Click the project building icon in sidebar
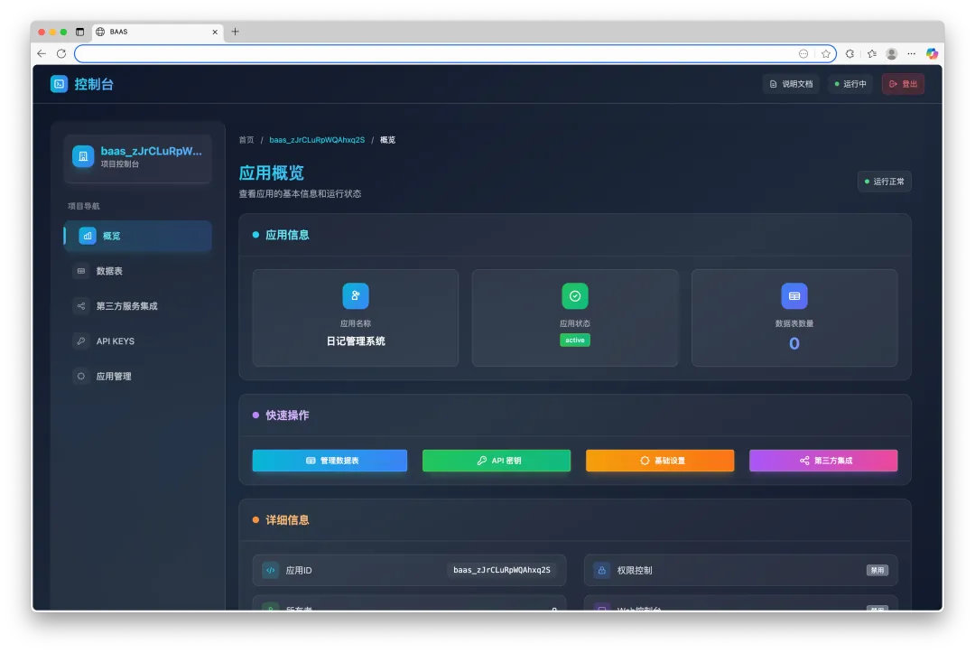 tap(83, 156)
